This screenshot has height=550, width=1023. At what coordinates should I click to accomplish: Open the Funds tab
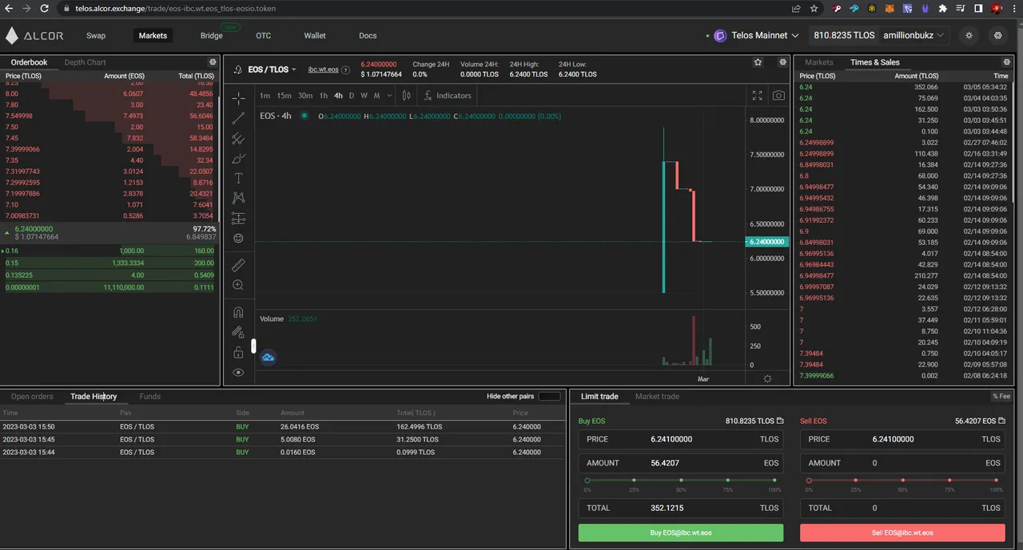click(150, 397)
